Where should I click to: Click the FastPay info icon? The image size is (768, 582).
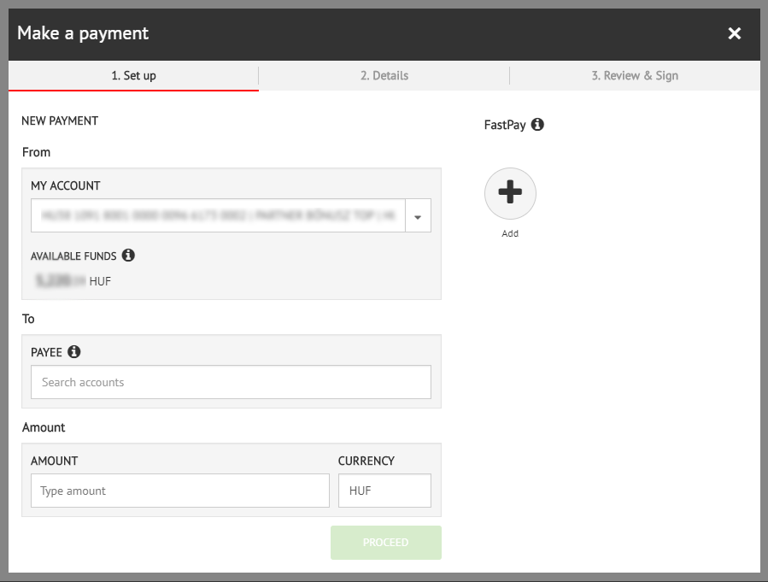(x=537, y=125)
